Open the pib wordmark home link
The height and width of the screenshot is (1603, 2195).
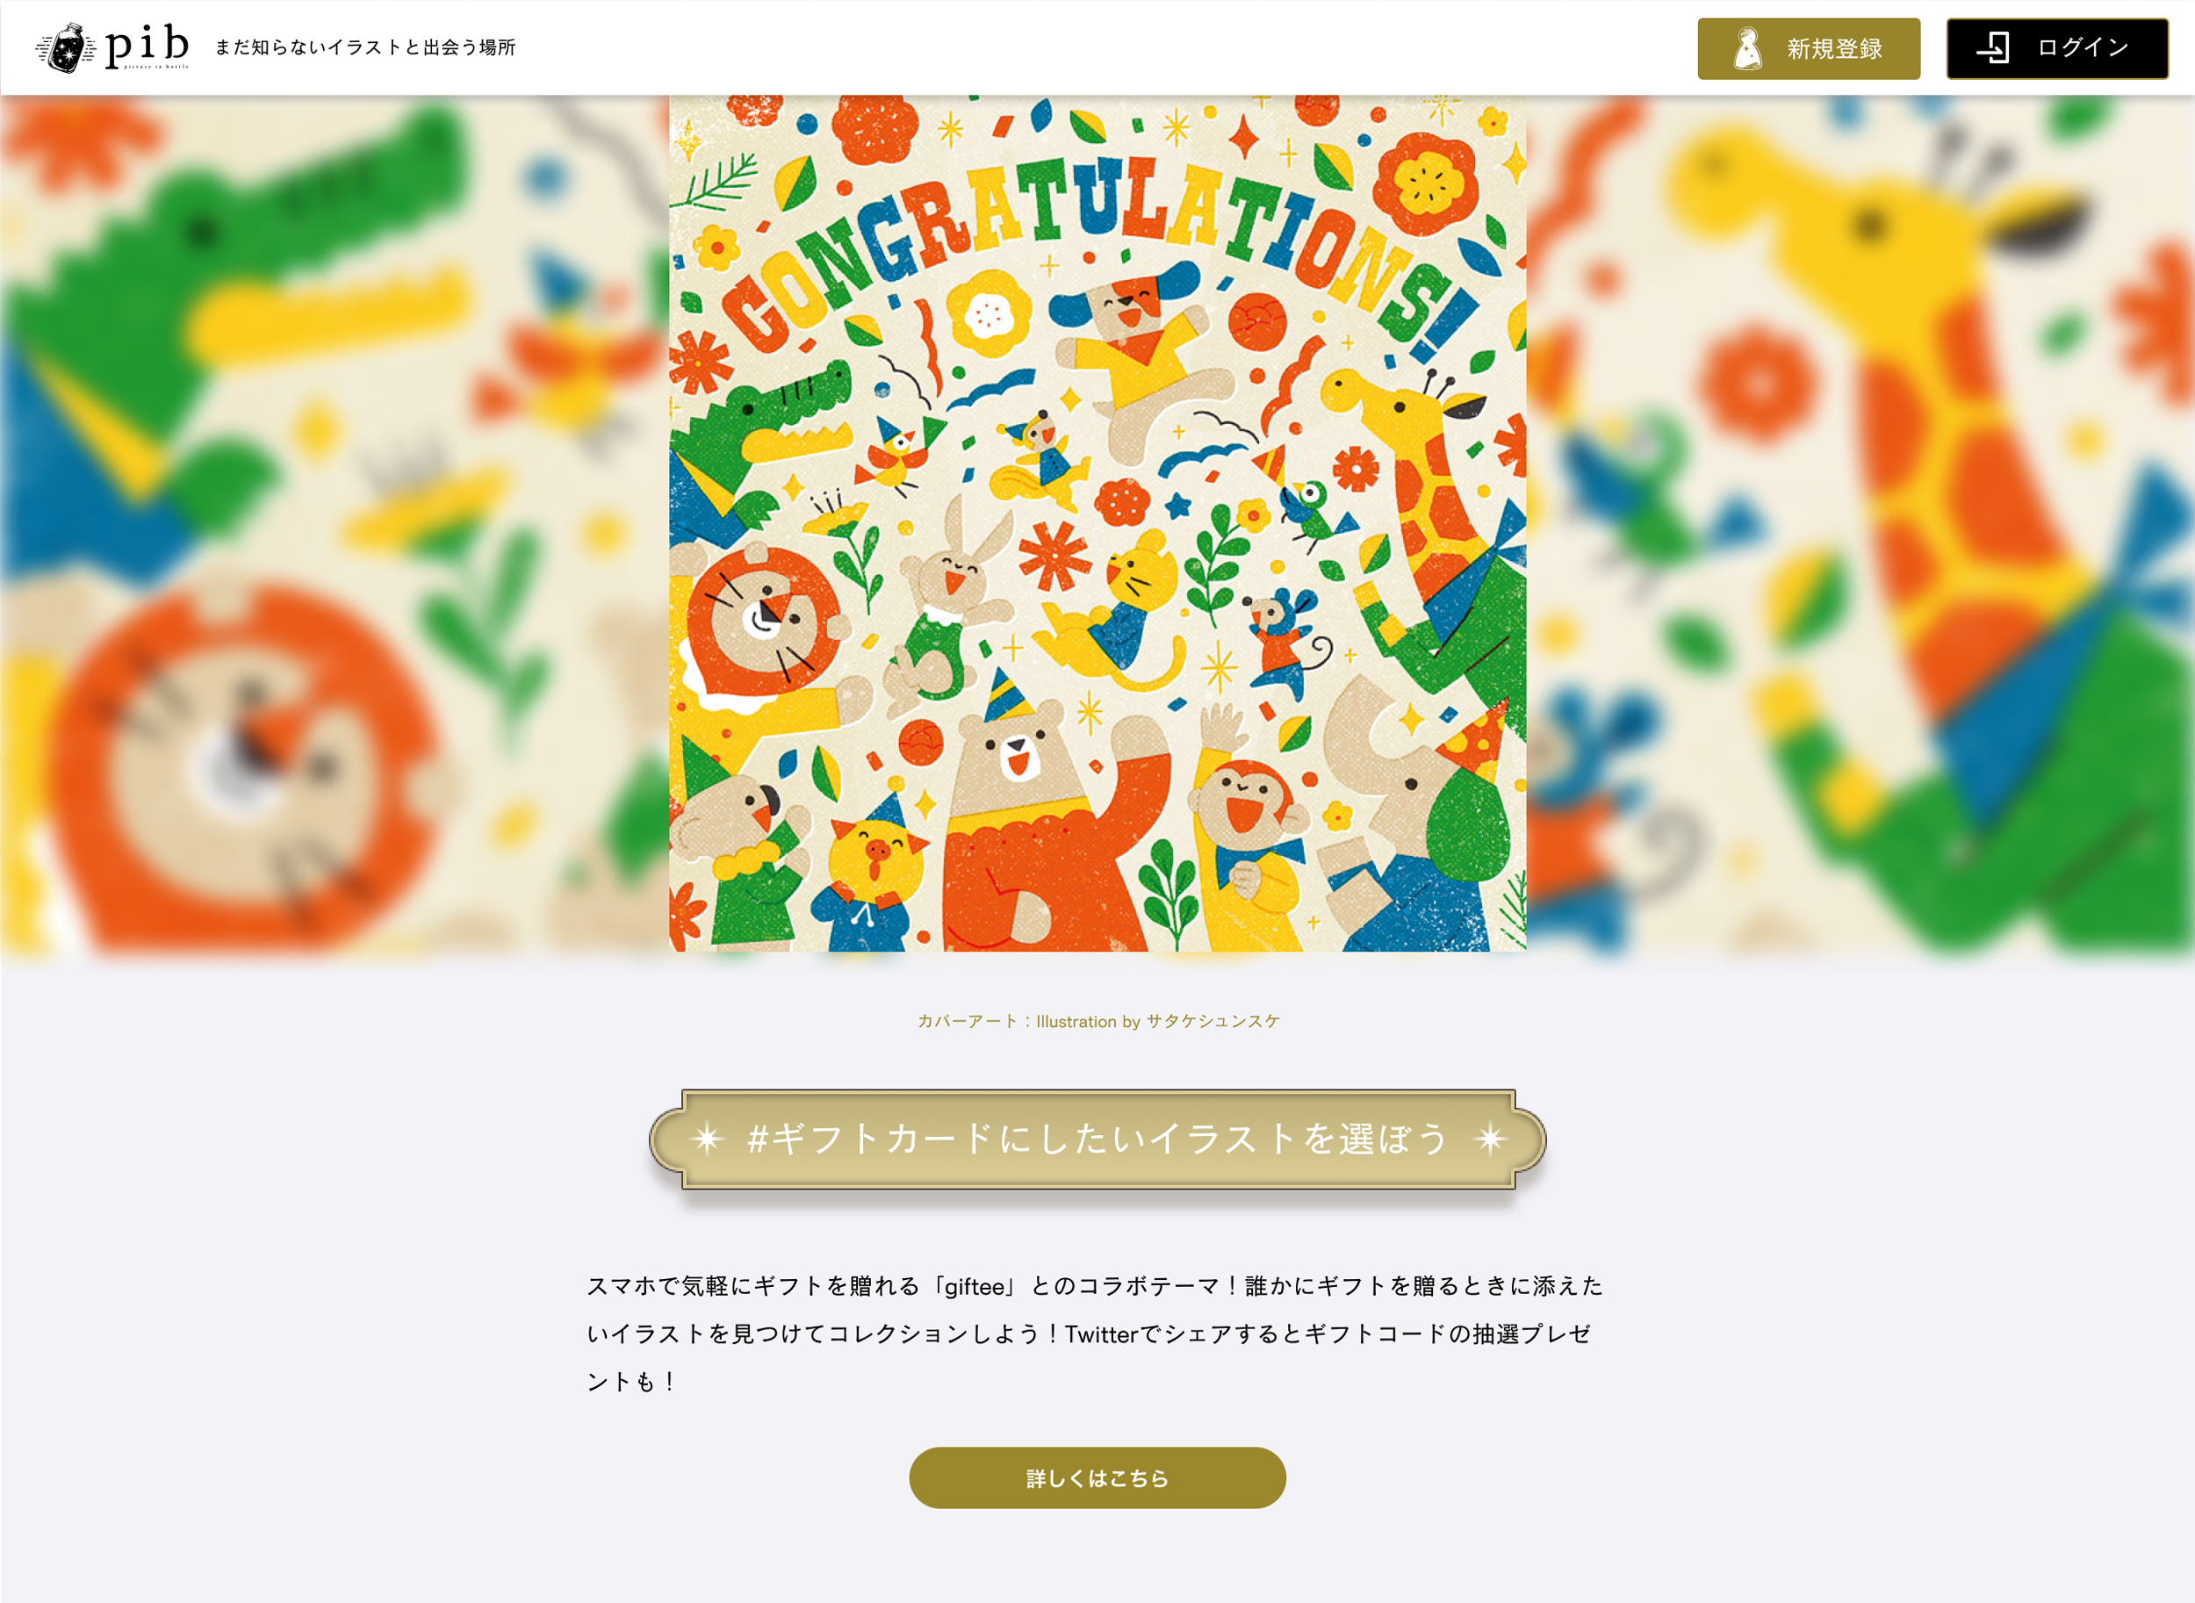tap(147, 46)
